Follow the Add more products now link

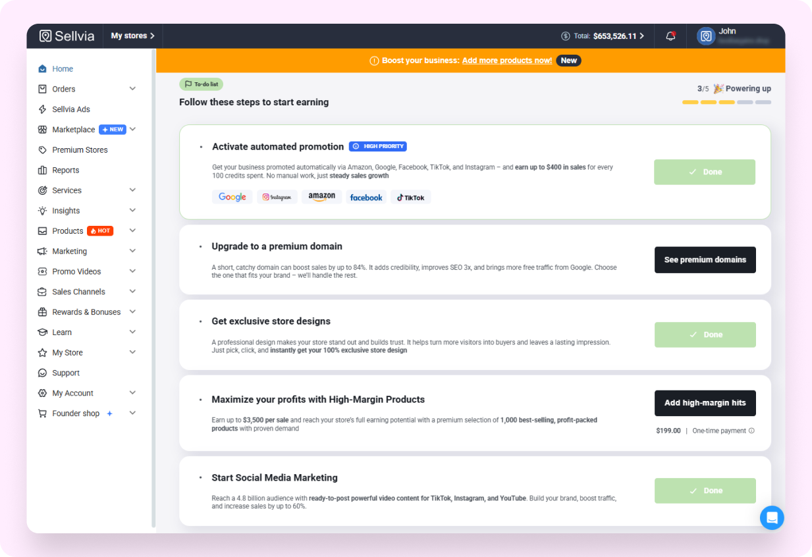pyautogui.click(x=506, y=61)
